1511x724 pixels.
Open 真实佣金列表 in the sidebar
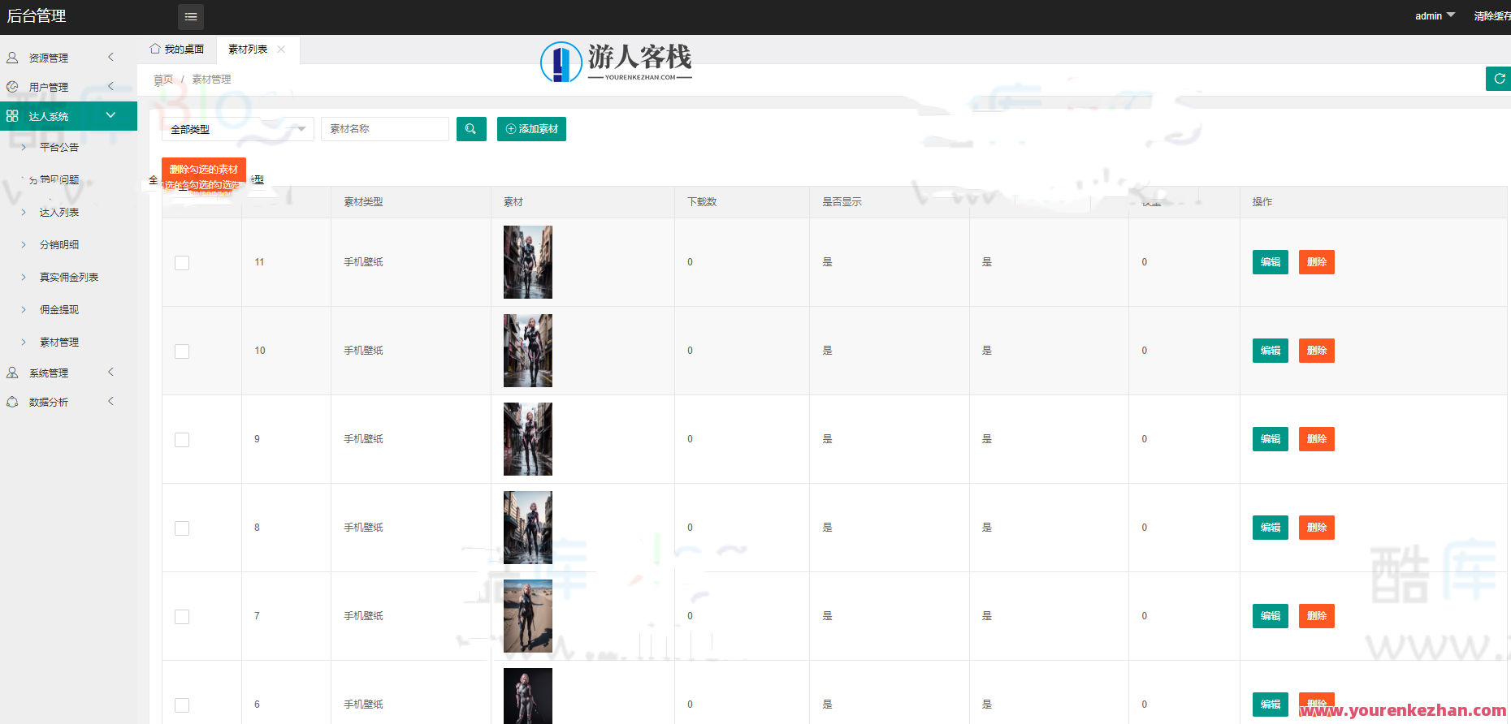coord(69,278)
